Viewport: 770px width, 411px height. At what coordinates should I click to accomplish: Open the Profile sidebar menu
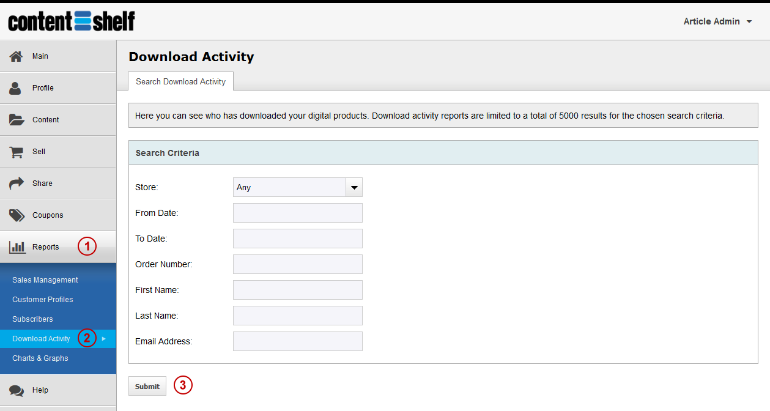point(58,88)
